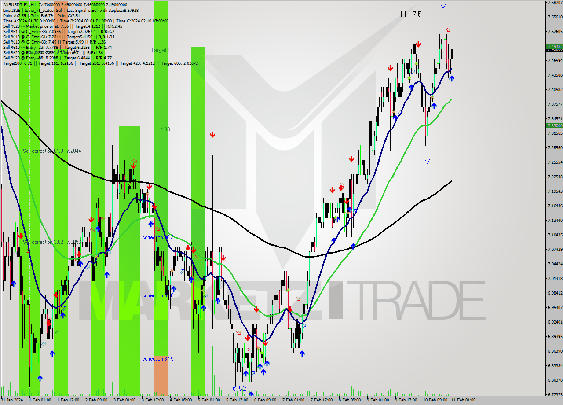Click the 7.25554 price axis label

[554, 162]
